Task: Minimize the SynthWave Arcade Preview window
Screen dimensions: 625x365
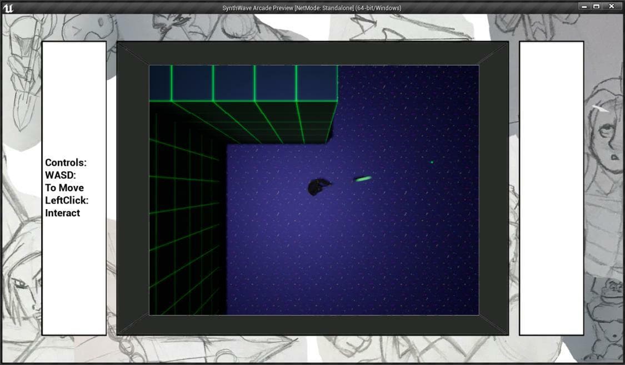Action: pos(584,6)
